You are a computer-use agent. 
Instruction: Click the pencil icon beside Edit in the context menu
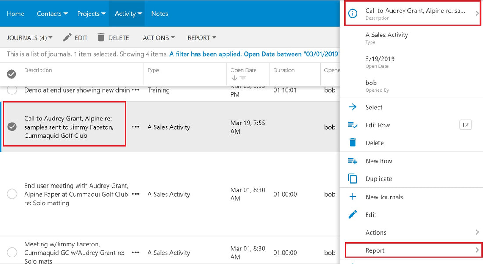pos(353,214)
